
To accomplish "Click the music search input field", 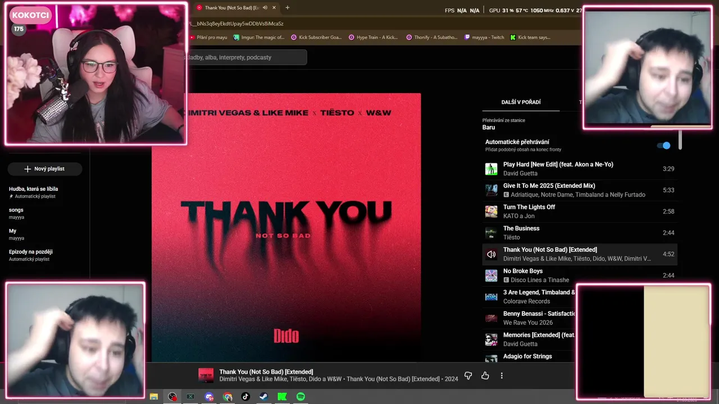I will tap(245, 57).
